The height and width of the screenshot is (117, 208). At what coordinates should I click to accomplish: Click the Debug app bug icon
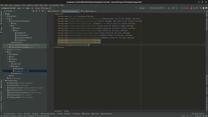tap(176, 8)
